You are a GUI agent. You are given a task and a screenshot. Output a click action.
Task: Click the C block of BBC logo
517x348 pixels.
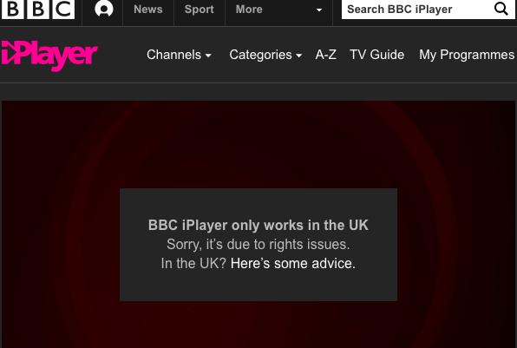point(63,10)
